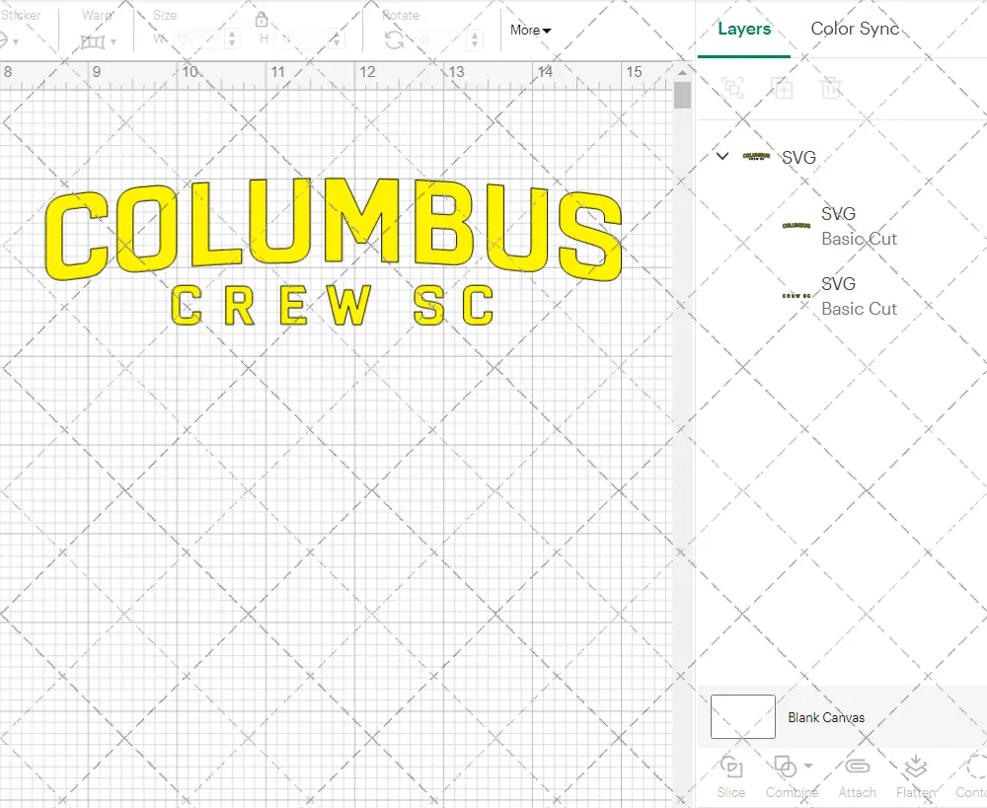Click the top-level SVG group label
Image resolution: width=987 pixels, height=808 pixels.
798,157
